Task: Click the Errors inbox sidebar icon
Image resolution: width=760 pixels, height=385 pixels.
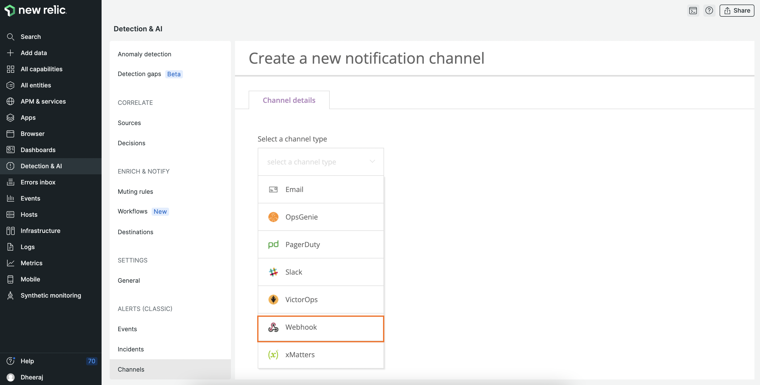Action: click(x=10, y=182)
